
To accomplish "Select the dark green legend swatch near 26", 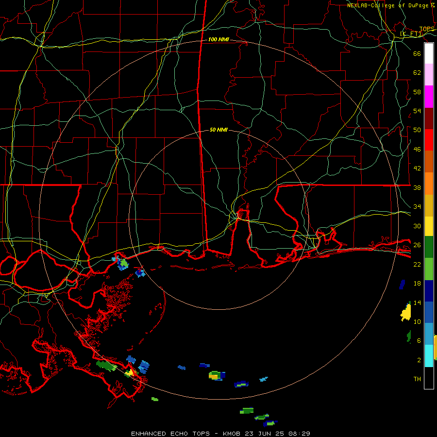I will coord(429,247).
